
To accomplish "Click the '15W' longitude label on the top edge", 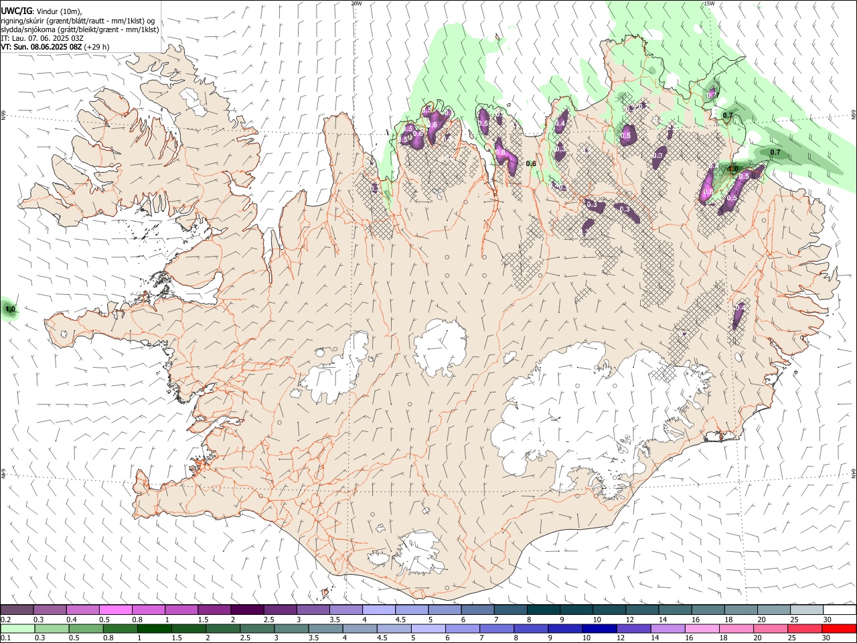I will (709, 3).
